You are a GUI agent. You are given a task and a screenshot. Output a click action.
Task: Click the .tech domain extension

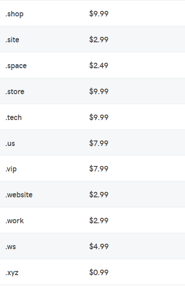(14, 117)
